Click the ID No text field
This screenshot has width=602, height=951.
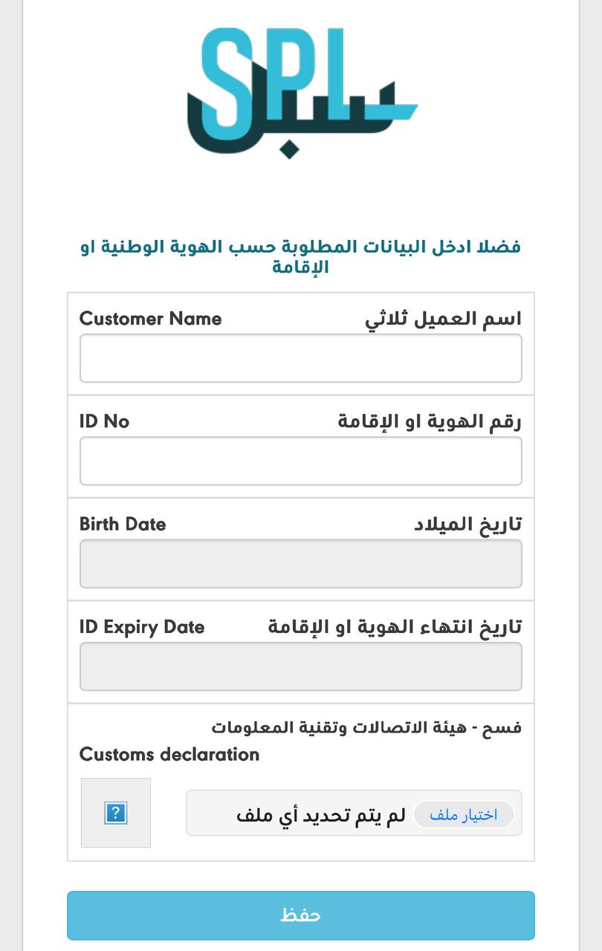(300, 461)
